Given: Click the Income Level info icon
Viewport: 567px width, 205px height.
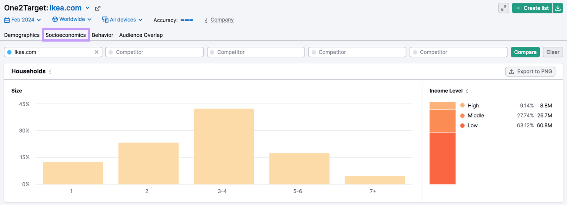Looking at the screenshot, I should coord(467,91).
